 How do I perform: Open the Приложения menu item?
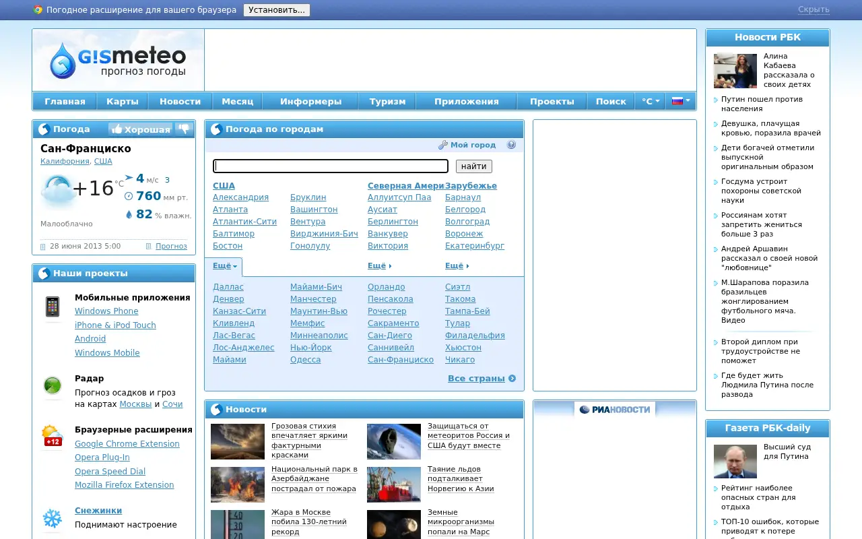[x=467, y=101]
